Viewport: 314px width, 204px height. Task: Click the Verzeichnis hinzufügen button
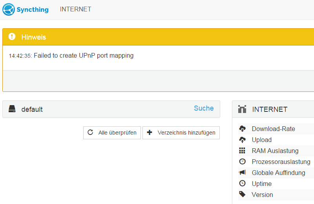[x=181, y=133]
